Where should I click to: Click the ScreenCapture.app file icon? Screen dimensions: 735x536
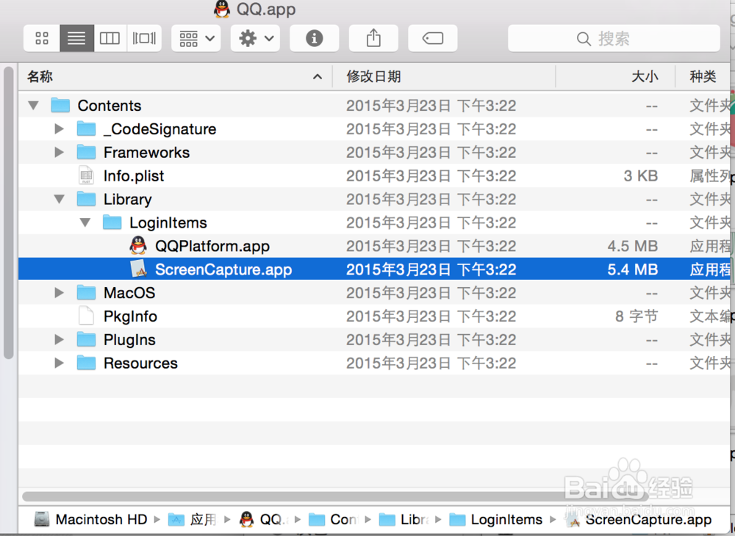click(138, 269)
